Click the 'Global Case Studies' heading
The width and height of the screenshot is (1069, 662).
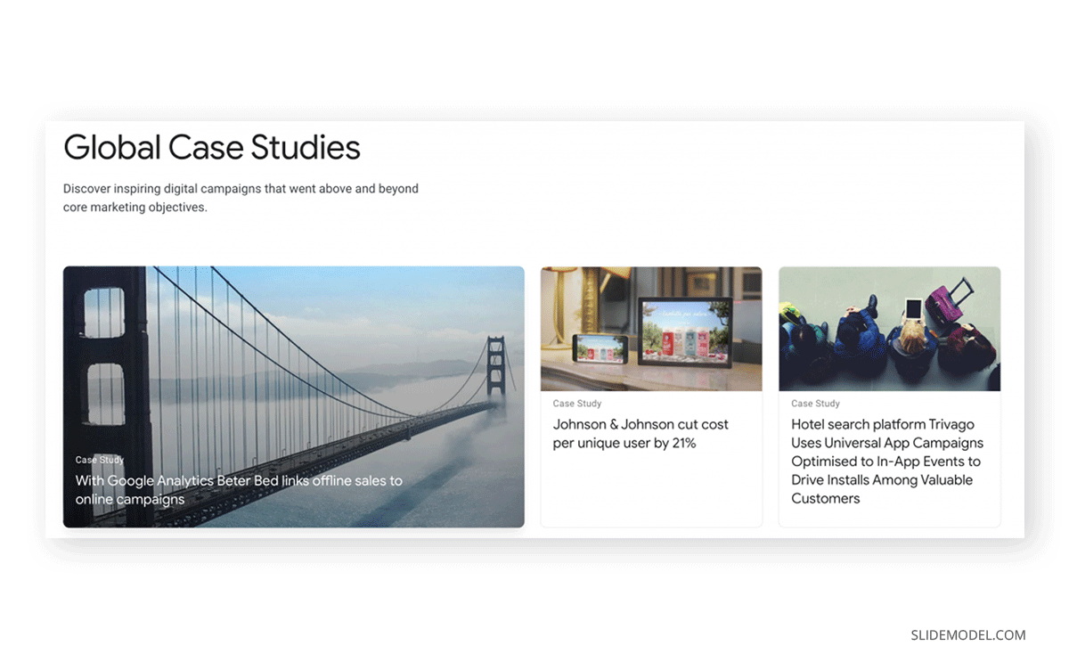coord(212,147)
